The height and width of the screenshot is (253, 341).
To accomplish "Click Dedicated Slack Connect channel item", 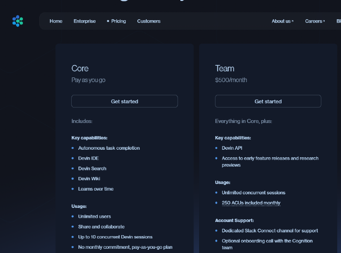I will [x=270, y=230].
